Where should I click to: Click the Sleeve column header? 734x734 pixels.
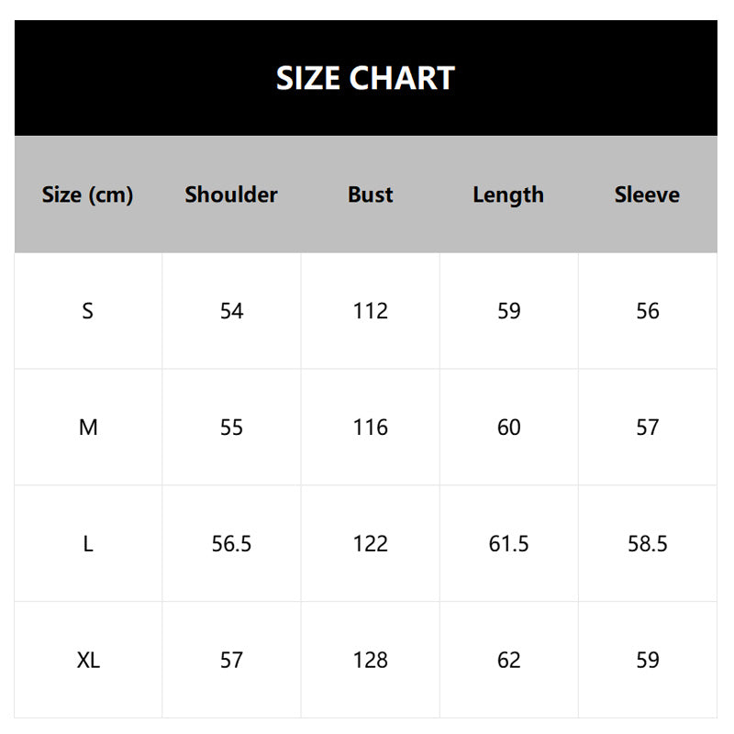point(647,195)
